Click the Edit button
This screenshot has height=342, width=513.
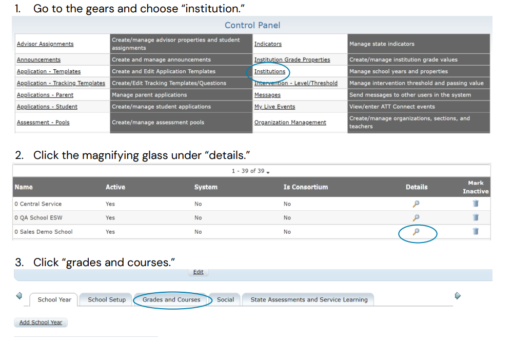tap(198, 272)
